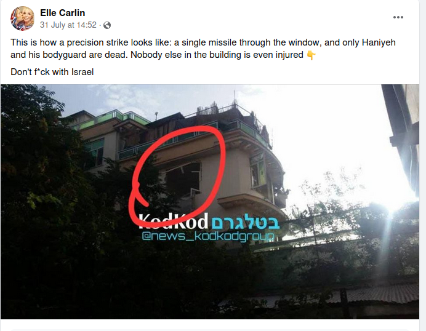Click the globe public audience icon
This screenshot has width=426, height=331.
107,25
